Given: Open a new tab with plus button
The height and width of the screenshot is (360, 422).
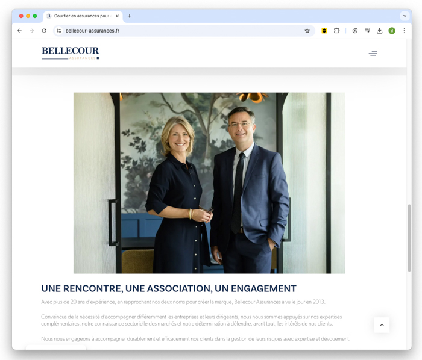Looking at the screenshot, I should click(130, 16).
